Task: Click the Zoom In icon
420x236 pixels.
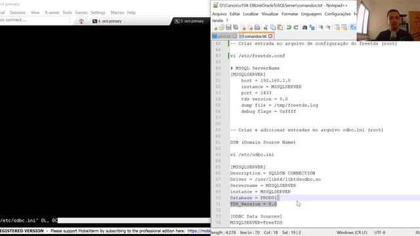Action: tap(321, 28)
